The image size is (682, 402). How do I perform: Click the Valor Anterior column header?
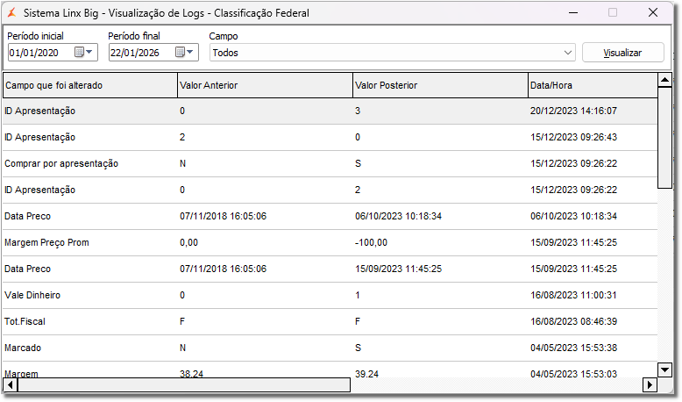(263, 85)
